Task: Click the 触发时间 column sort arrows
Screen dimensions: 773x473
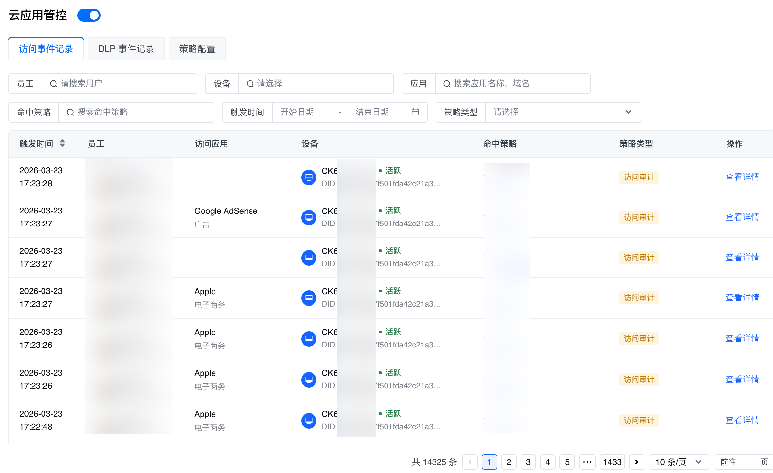Action: pos(62,143)
